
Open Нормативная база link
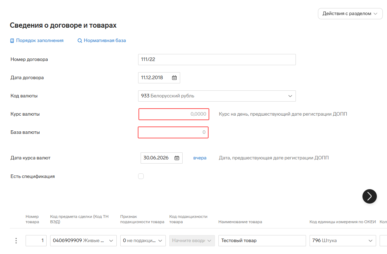(105, 40)
